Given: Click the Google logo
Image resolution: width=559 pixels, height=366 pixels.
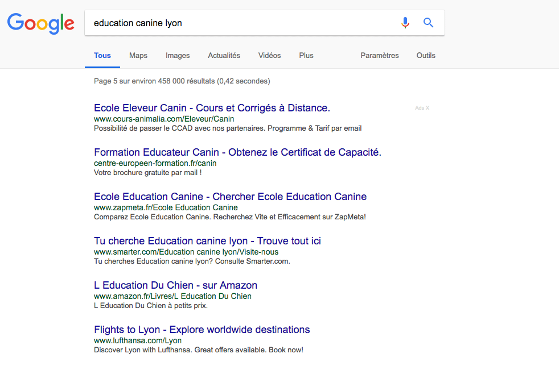Looking at the screenshot, I should pyautogui.click(x=41, y=23).
